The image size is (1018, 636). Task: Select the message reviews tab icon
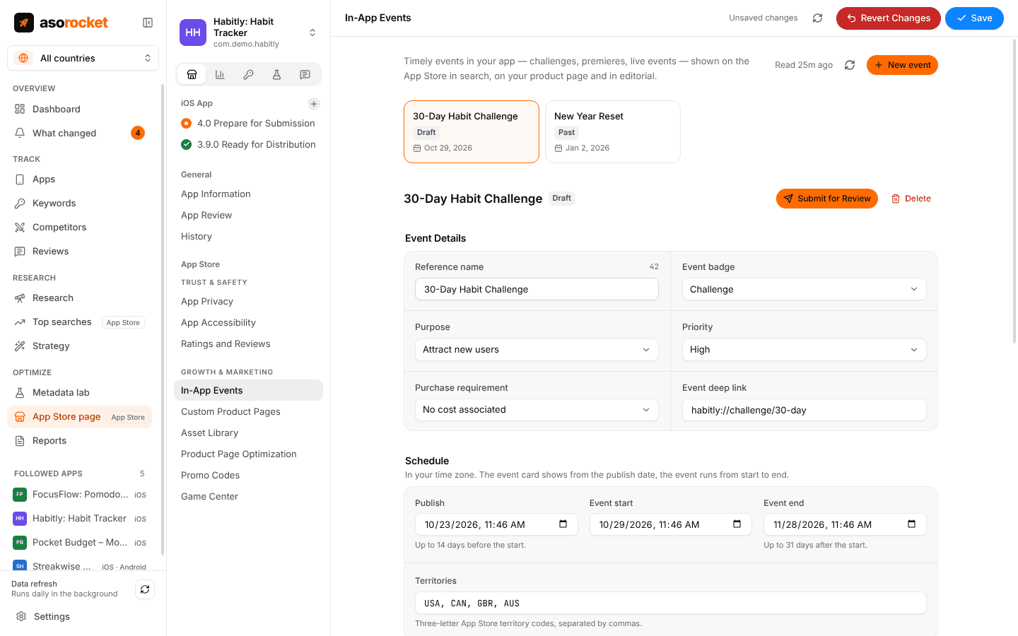(305, 74)
